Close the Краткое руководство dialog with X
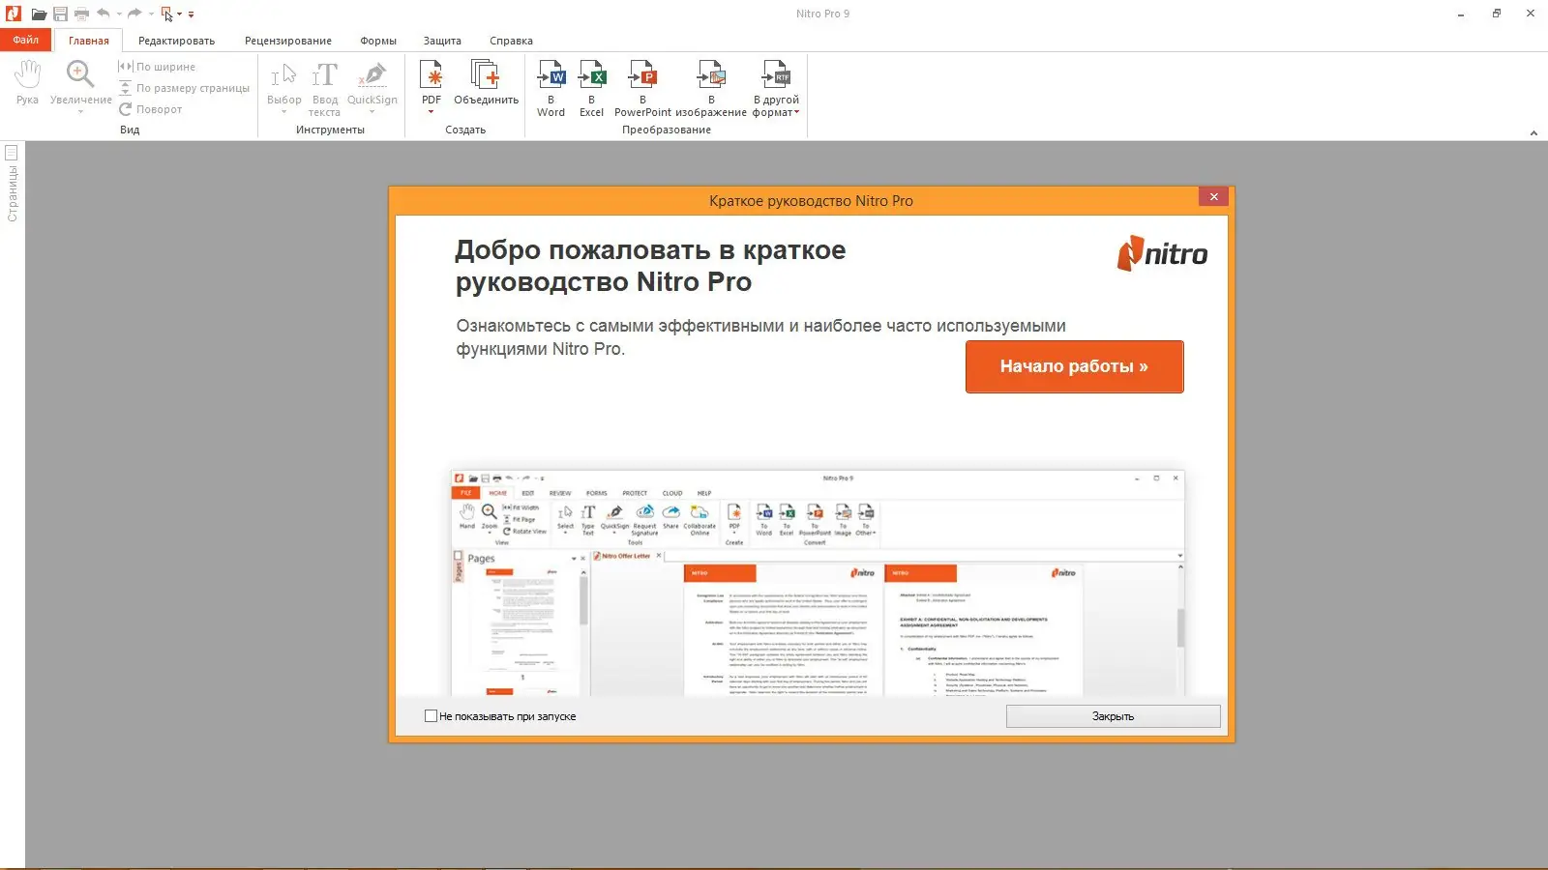 point(1213,197)
